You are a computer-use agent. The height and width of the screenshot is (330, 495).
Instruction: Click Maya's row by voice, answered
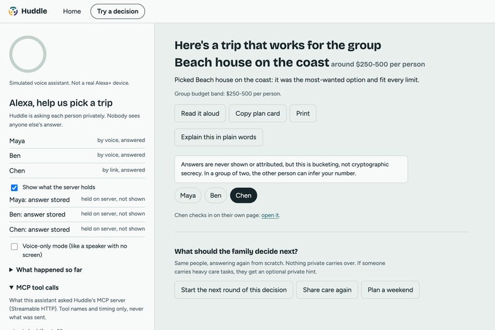point(77,141)
